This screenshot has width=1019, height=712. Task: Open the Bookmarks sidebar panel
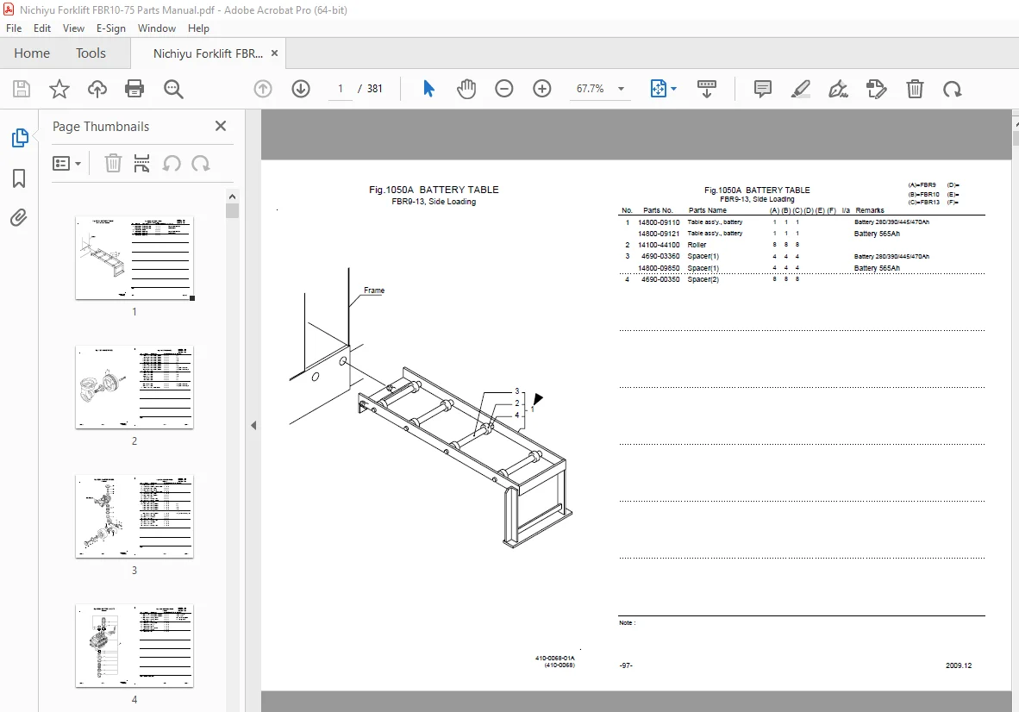tap(19, 178)
